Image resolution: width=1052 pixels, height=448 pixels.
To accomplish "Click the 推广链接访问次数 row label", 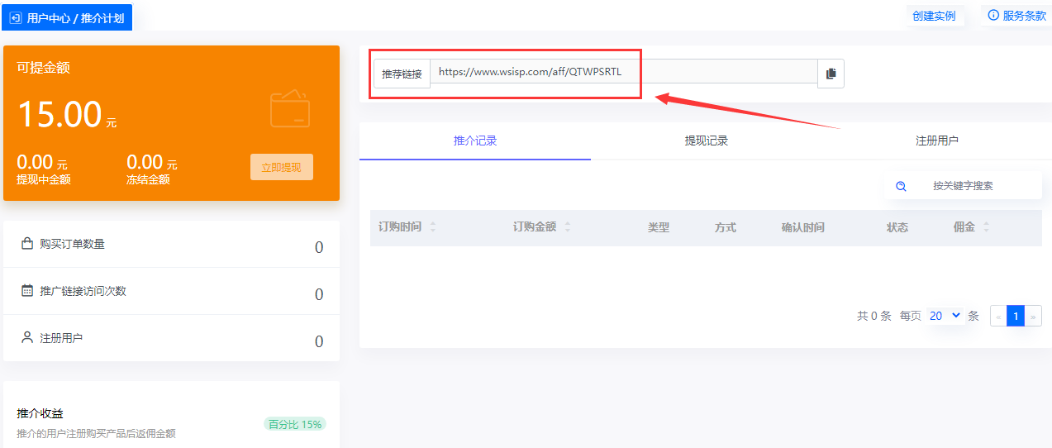I will (x=83, y=291).
